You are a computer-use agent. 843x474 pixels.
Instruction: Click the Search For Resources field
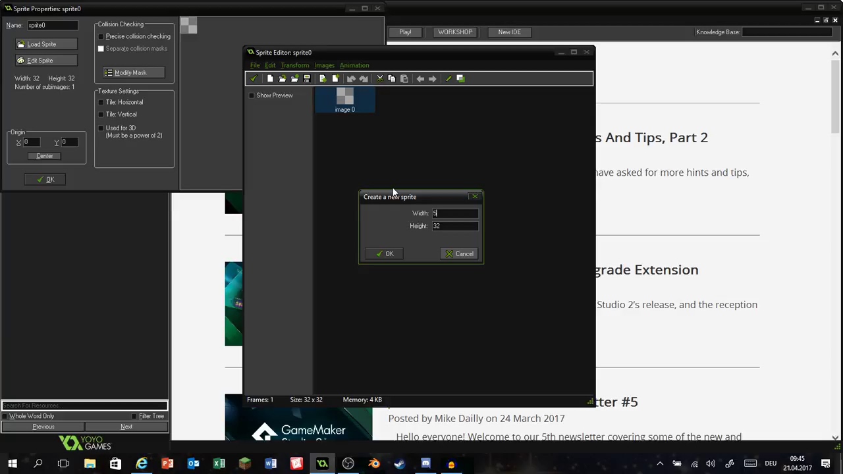tap(84, 406)
